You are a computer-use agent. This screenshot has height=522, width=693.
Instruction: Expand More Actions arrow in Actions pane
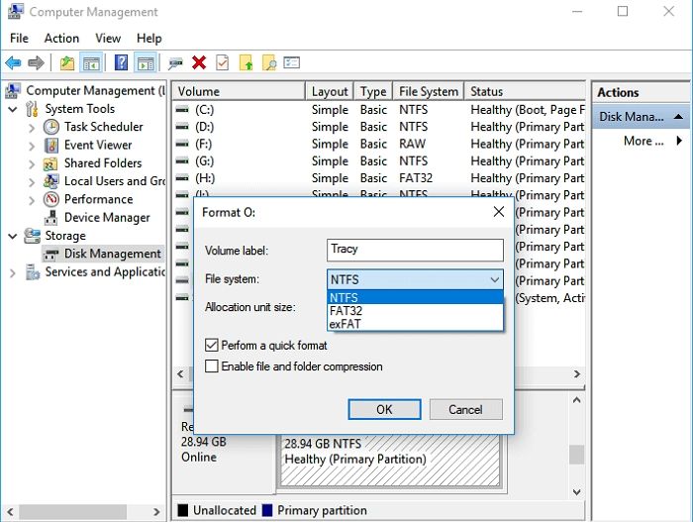point(679,142)
